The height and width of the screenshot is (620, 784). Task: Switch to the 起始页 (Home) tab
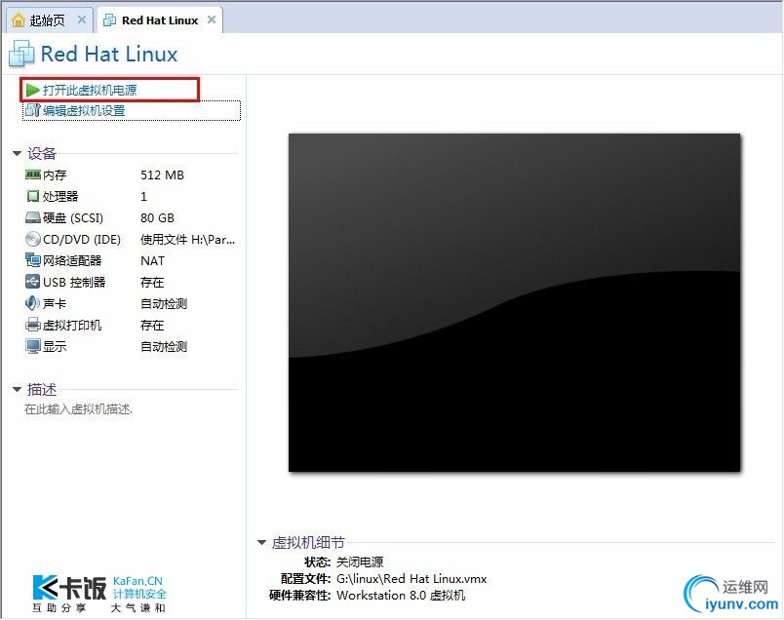coord(48,20)
